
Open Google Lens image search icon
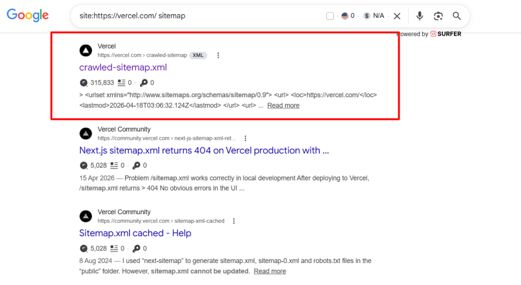[x=438, y=16]
